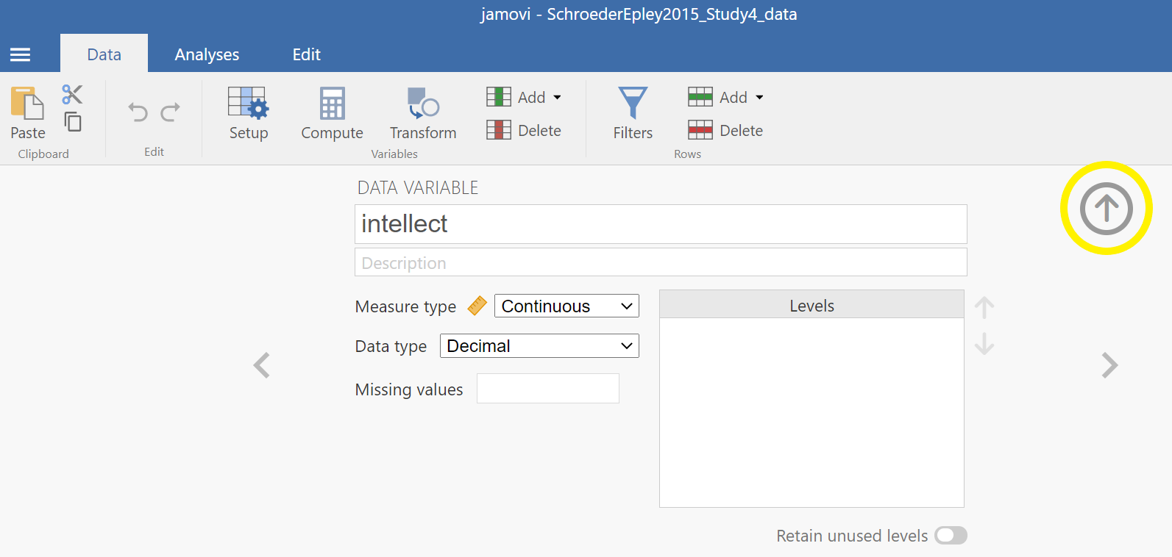Click the Paste clipboard icon
Screen dimensions: 1172x557
[27, 104]
